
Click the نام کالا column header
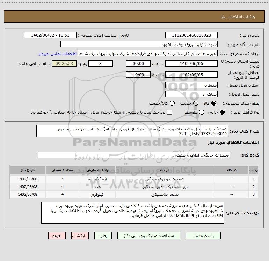165,170
